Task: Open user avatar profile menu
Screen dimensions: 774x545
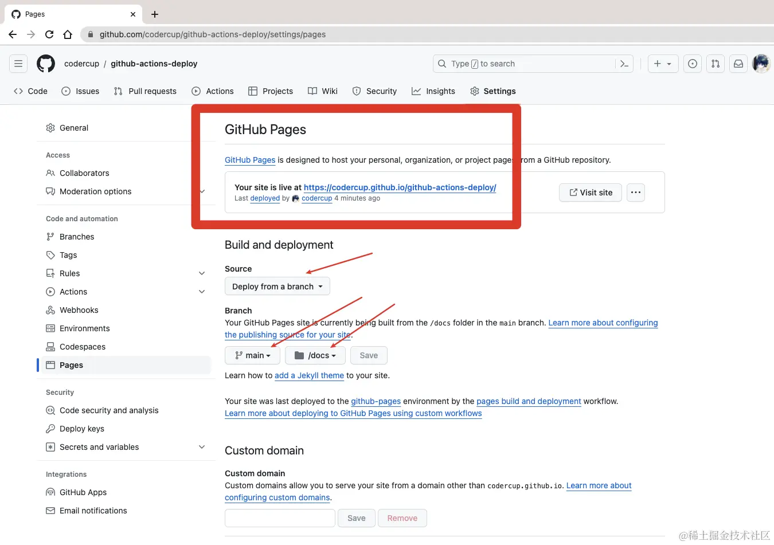Action: point(761,64)
